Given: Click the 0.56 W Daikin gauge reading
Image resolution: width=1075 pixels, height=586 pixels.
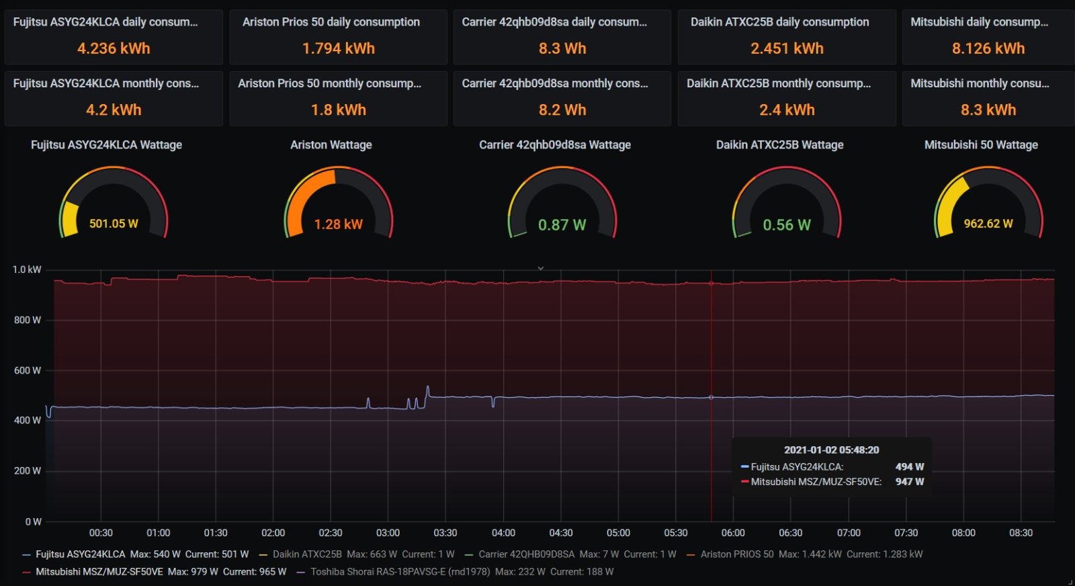Looking at the screenshot, I should pyautogui.click(x=787, y=225).
